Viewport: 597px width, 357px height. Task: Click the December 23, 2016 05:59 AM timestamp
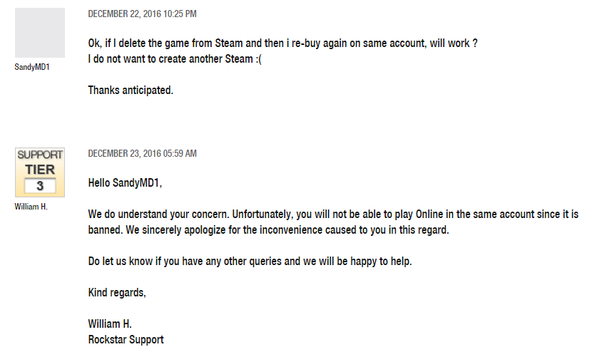click(143, 153)
